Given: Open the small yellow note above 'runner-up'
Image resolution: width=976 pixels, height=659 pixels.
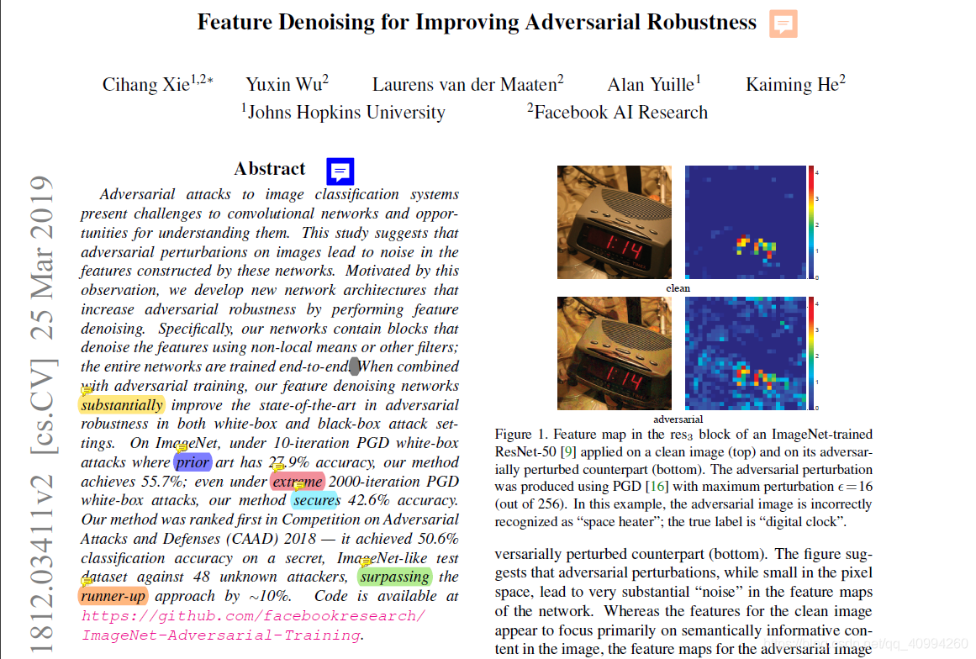Looking at the screenshot, I should [87, 581].
